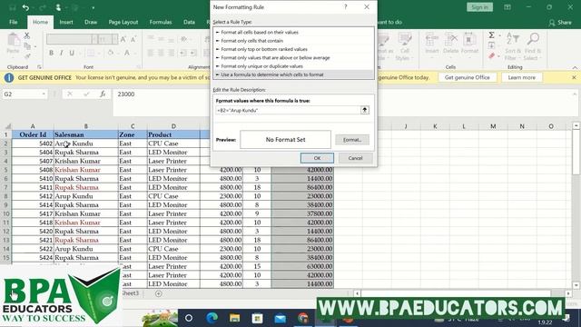Click the collapse dialog range selector icon

point(365,110)
